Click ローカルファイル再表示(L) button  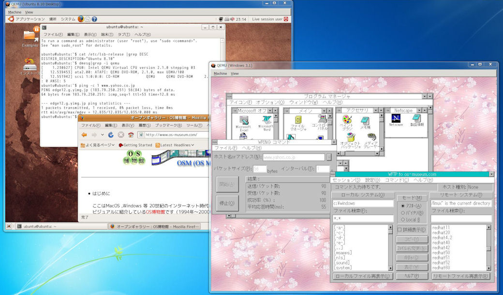(363, 276)
